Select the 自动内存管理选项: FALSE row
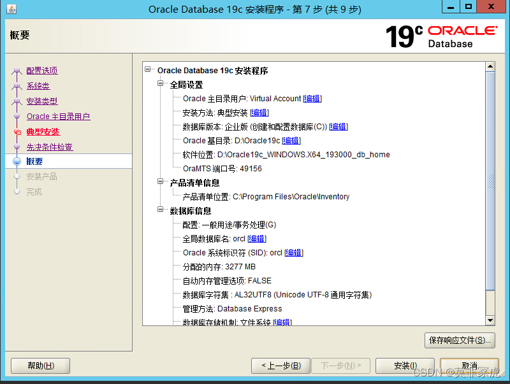The image size is (510, 384). [227, 281]
